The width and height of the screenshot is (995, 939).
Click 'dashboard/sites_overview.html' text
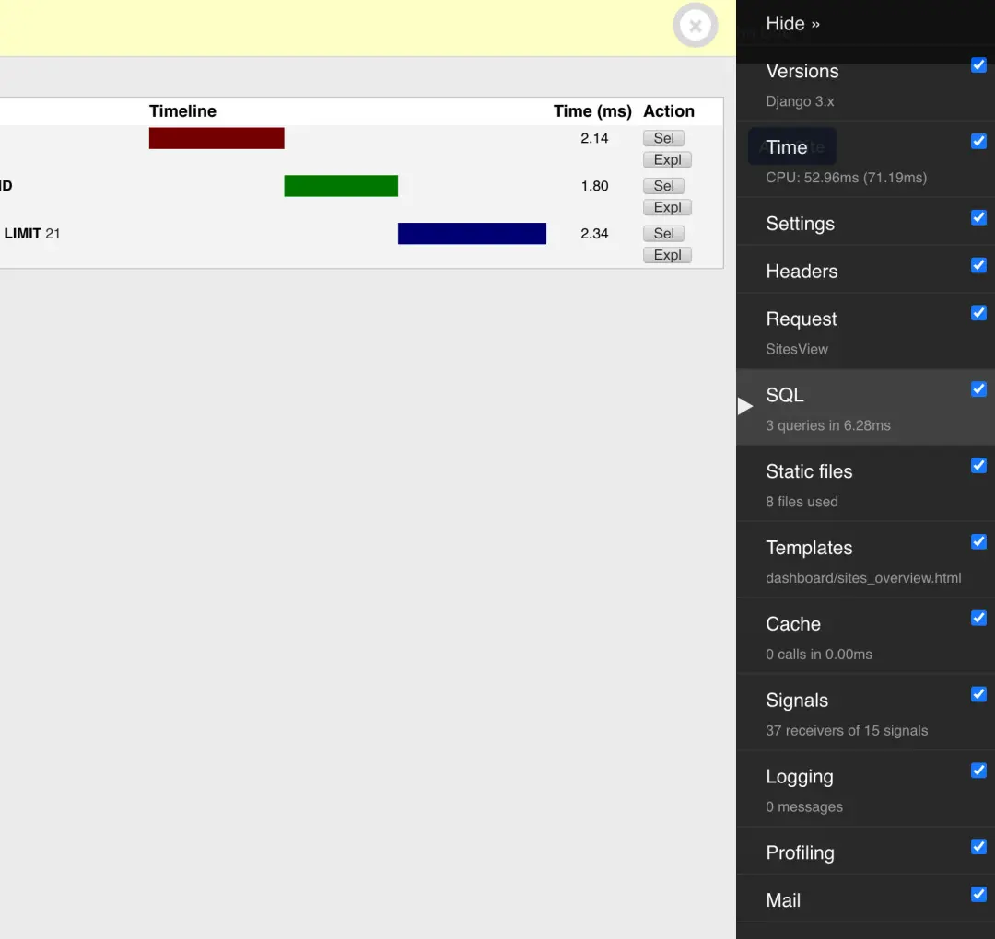coord(863,577)
